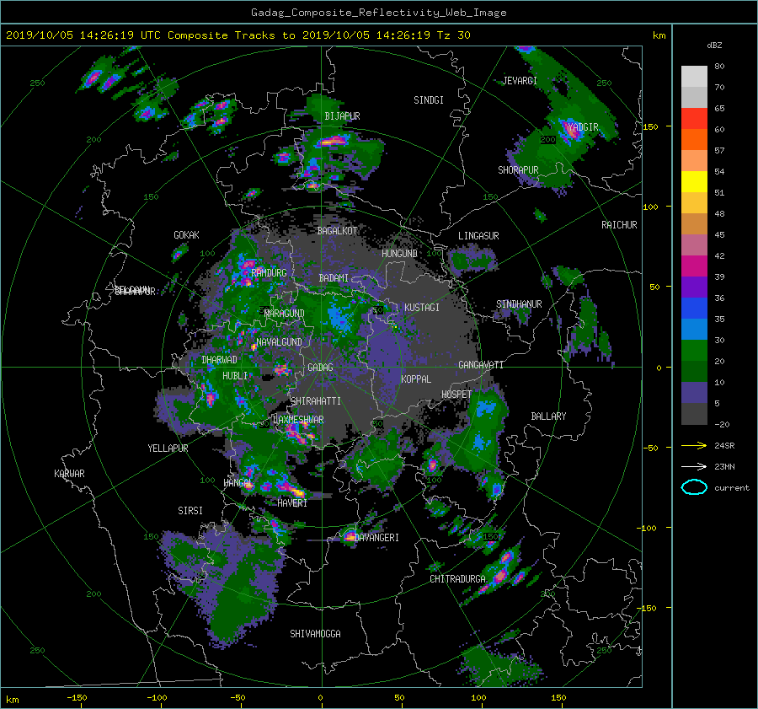Click the BALLARY city label
Screen dimensions: 758x709
click(x=548, y=416)
